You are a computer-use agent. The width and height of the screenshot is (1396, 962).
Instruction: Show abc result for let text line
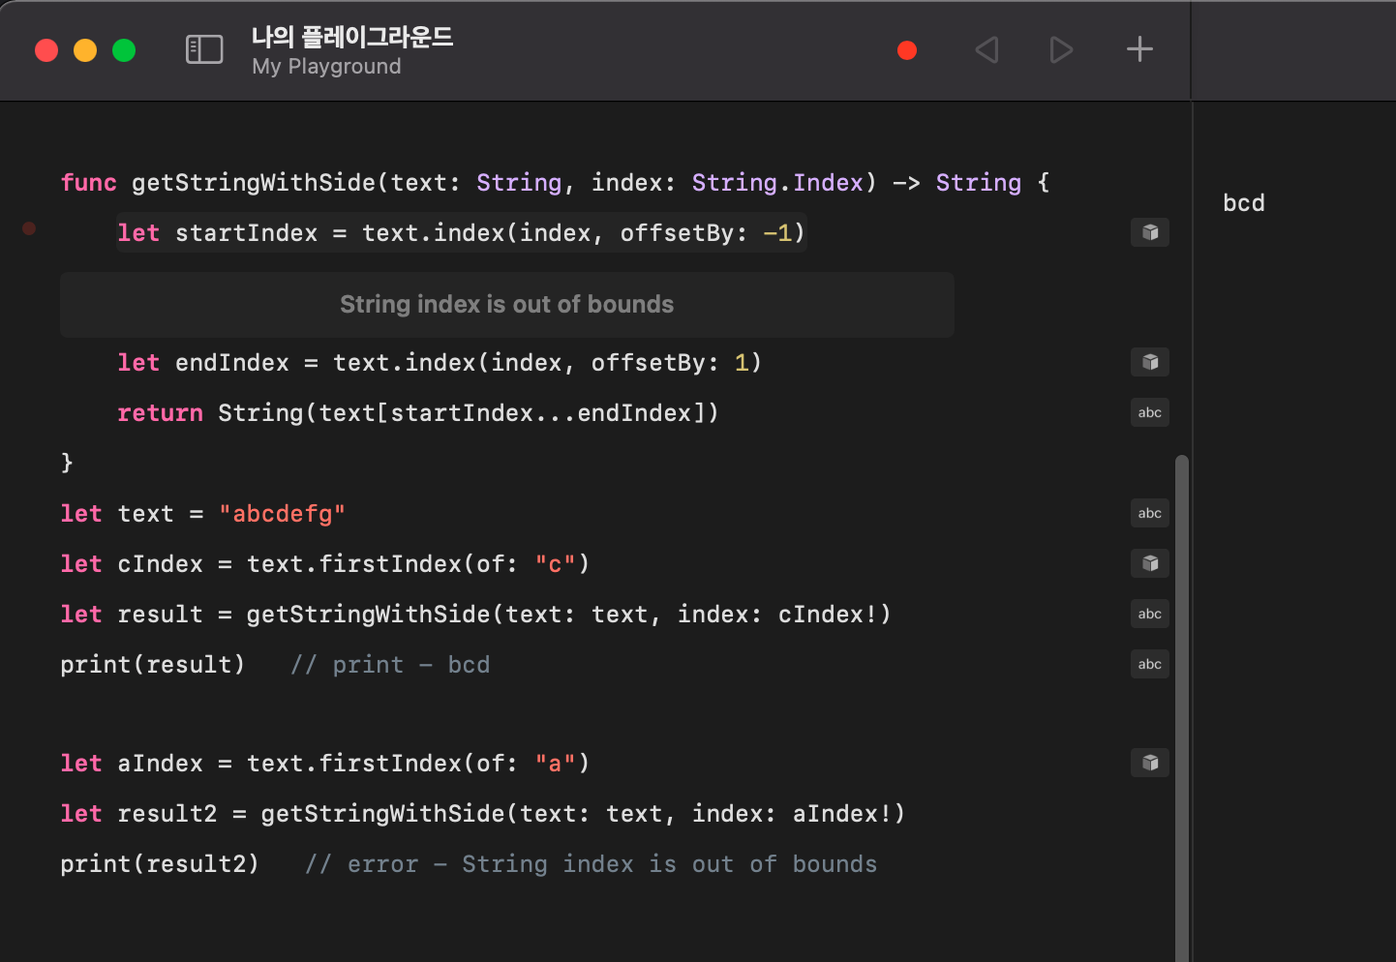[x=1150, y=513]
